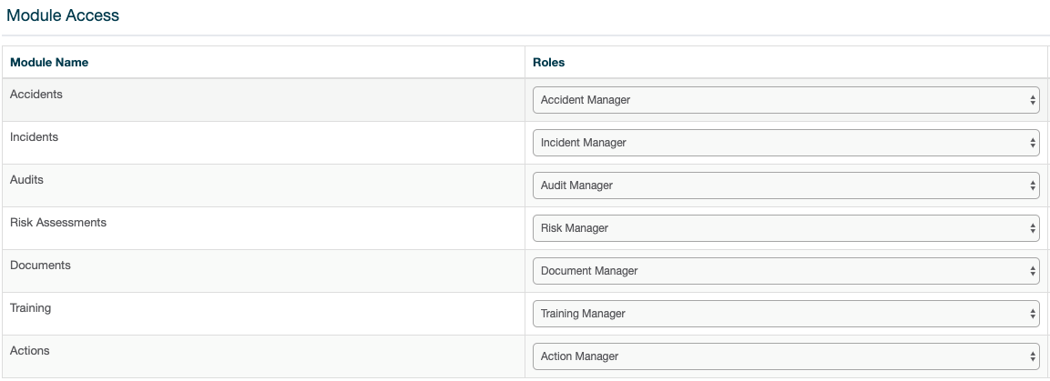This screenshot has height=381, width=1050.
Task: Select the Module Name column header
Action: click(49, 62)
